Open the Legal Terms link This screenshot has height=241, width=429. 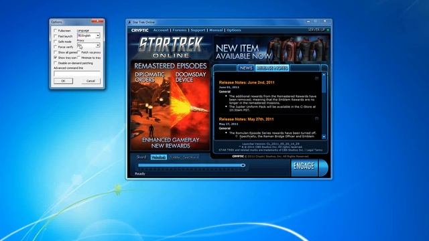coord(314,150)
